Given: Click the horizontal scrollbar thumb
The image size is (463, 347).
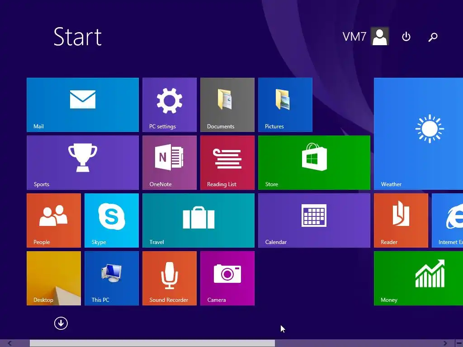Looking at the screenshot, I should pos(152,343).
